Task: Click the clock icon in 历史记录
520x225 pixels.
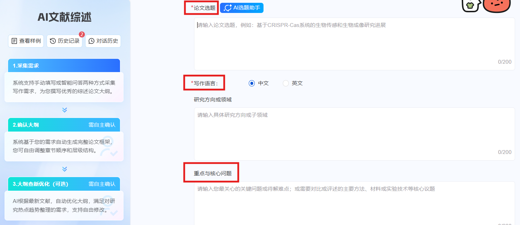Action: pyautogui.click(x=53, y=41)
